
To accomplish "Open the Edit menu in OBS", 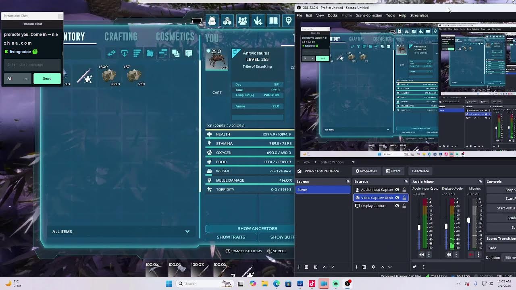I will point(309,15).
